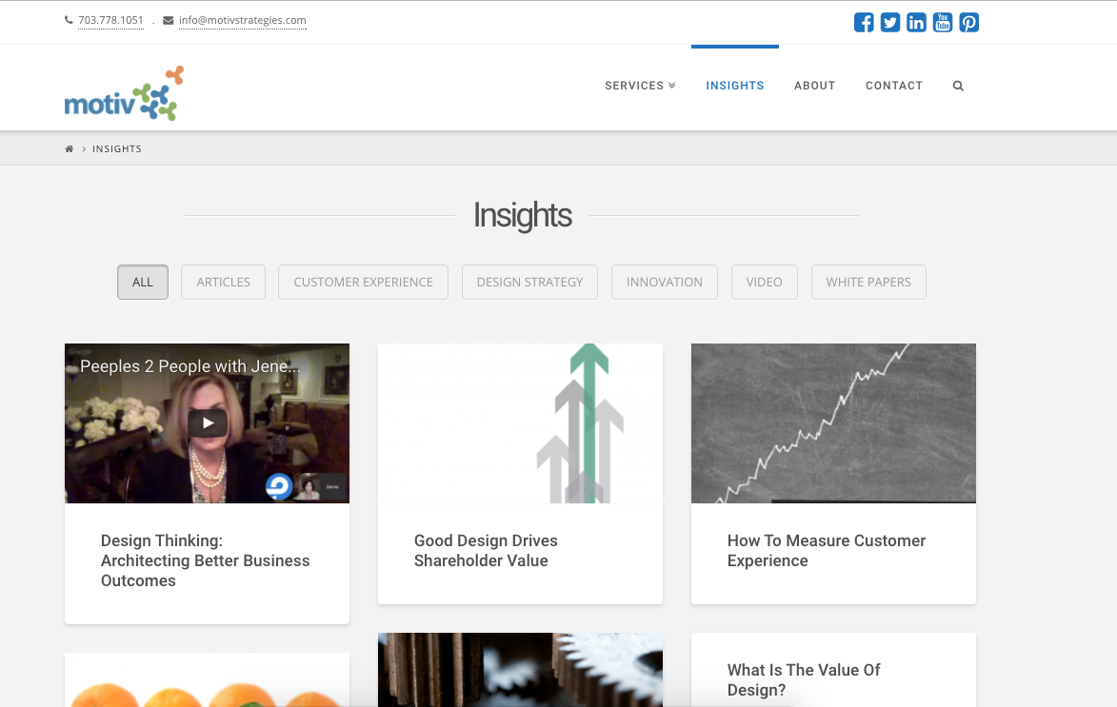Play the Peoples 2 People video
Viewport: 1117px width, 707px height.
[208, 422]
